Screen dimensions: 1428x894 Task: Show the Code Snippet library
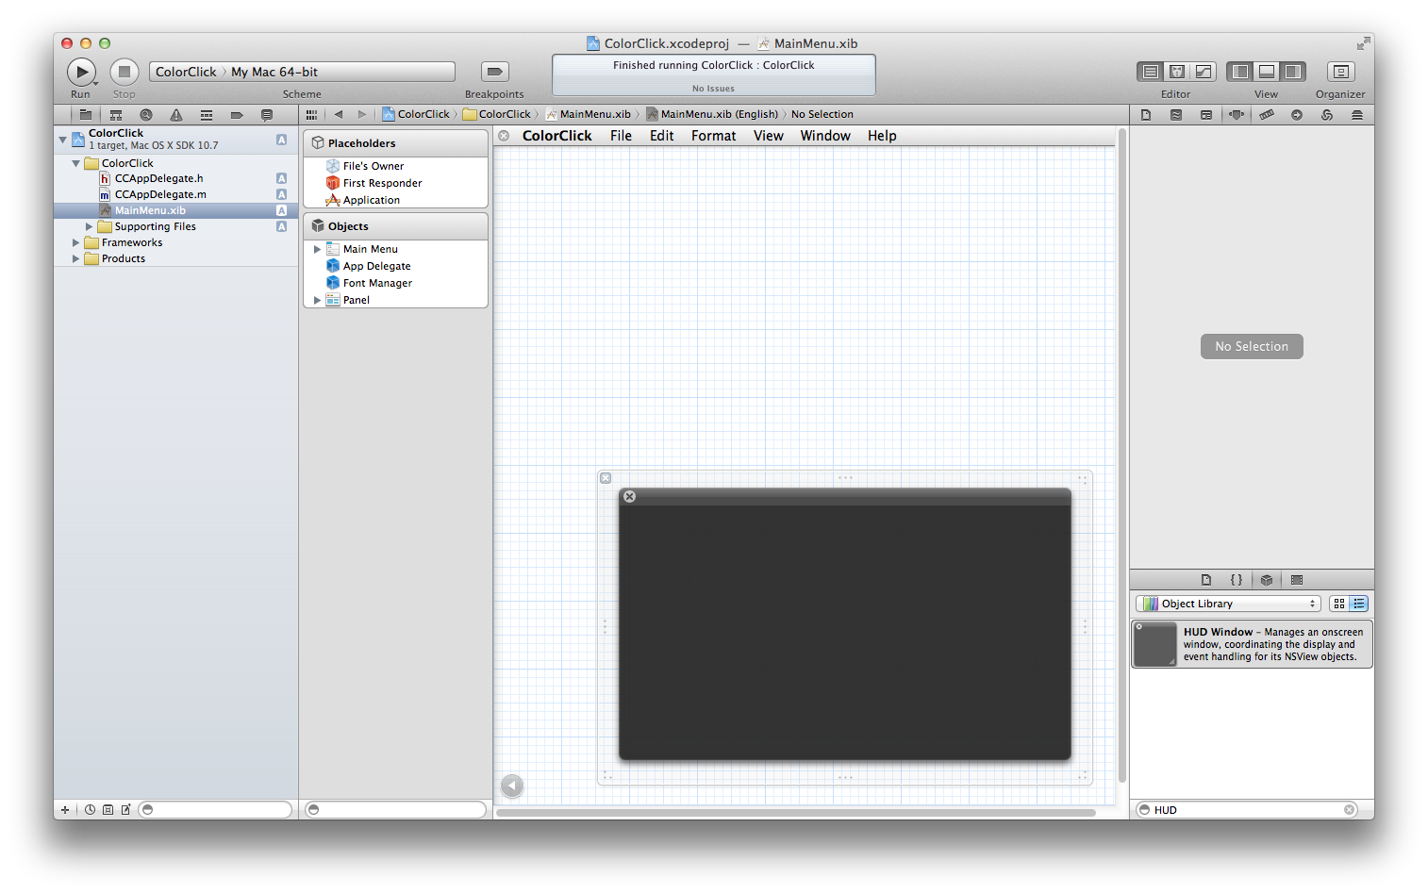pos(1237,580)
